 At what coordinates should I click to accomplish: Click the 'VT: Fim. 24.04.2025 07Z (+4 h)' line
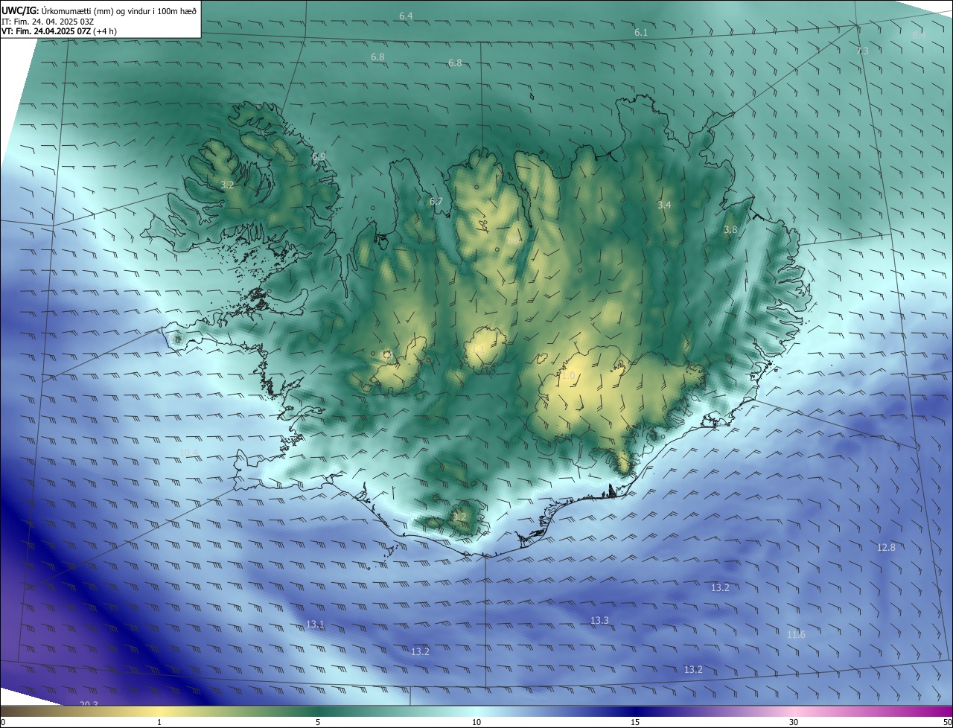coord(59,31)
